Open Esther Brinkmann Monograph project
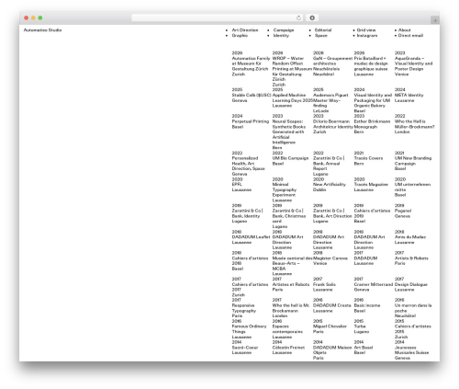Image resolution: width=459 pixels, height=389 pixels. click(372, 124)
